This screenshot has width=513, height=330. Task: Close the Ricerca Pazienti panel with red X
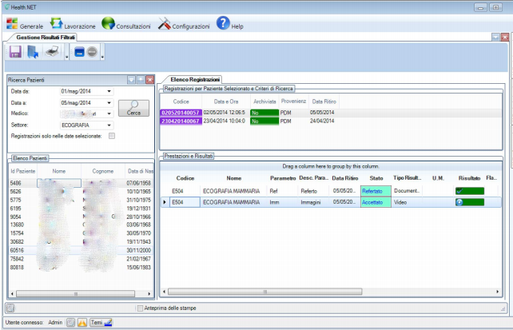149,80
